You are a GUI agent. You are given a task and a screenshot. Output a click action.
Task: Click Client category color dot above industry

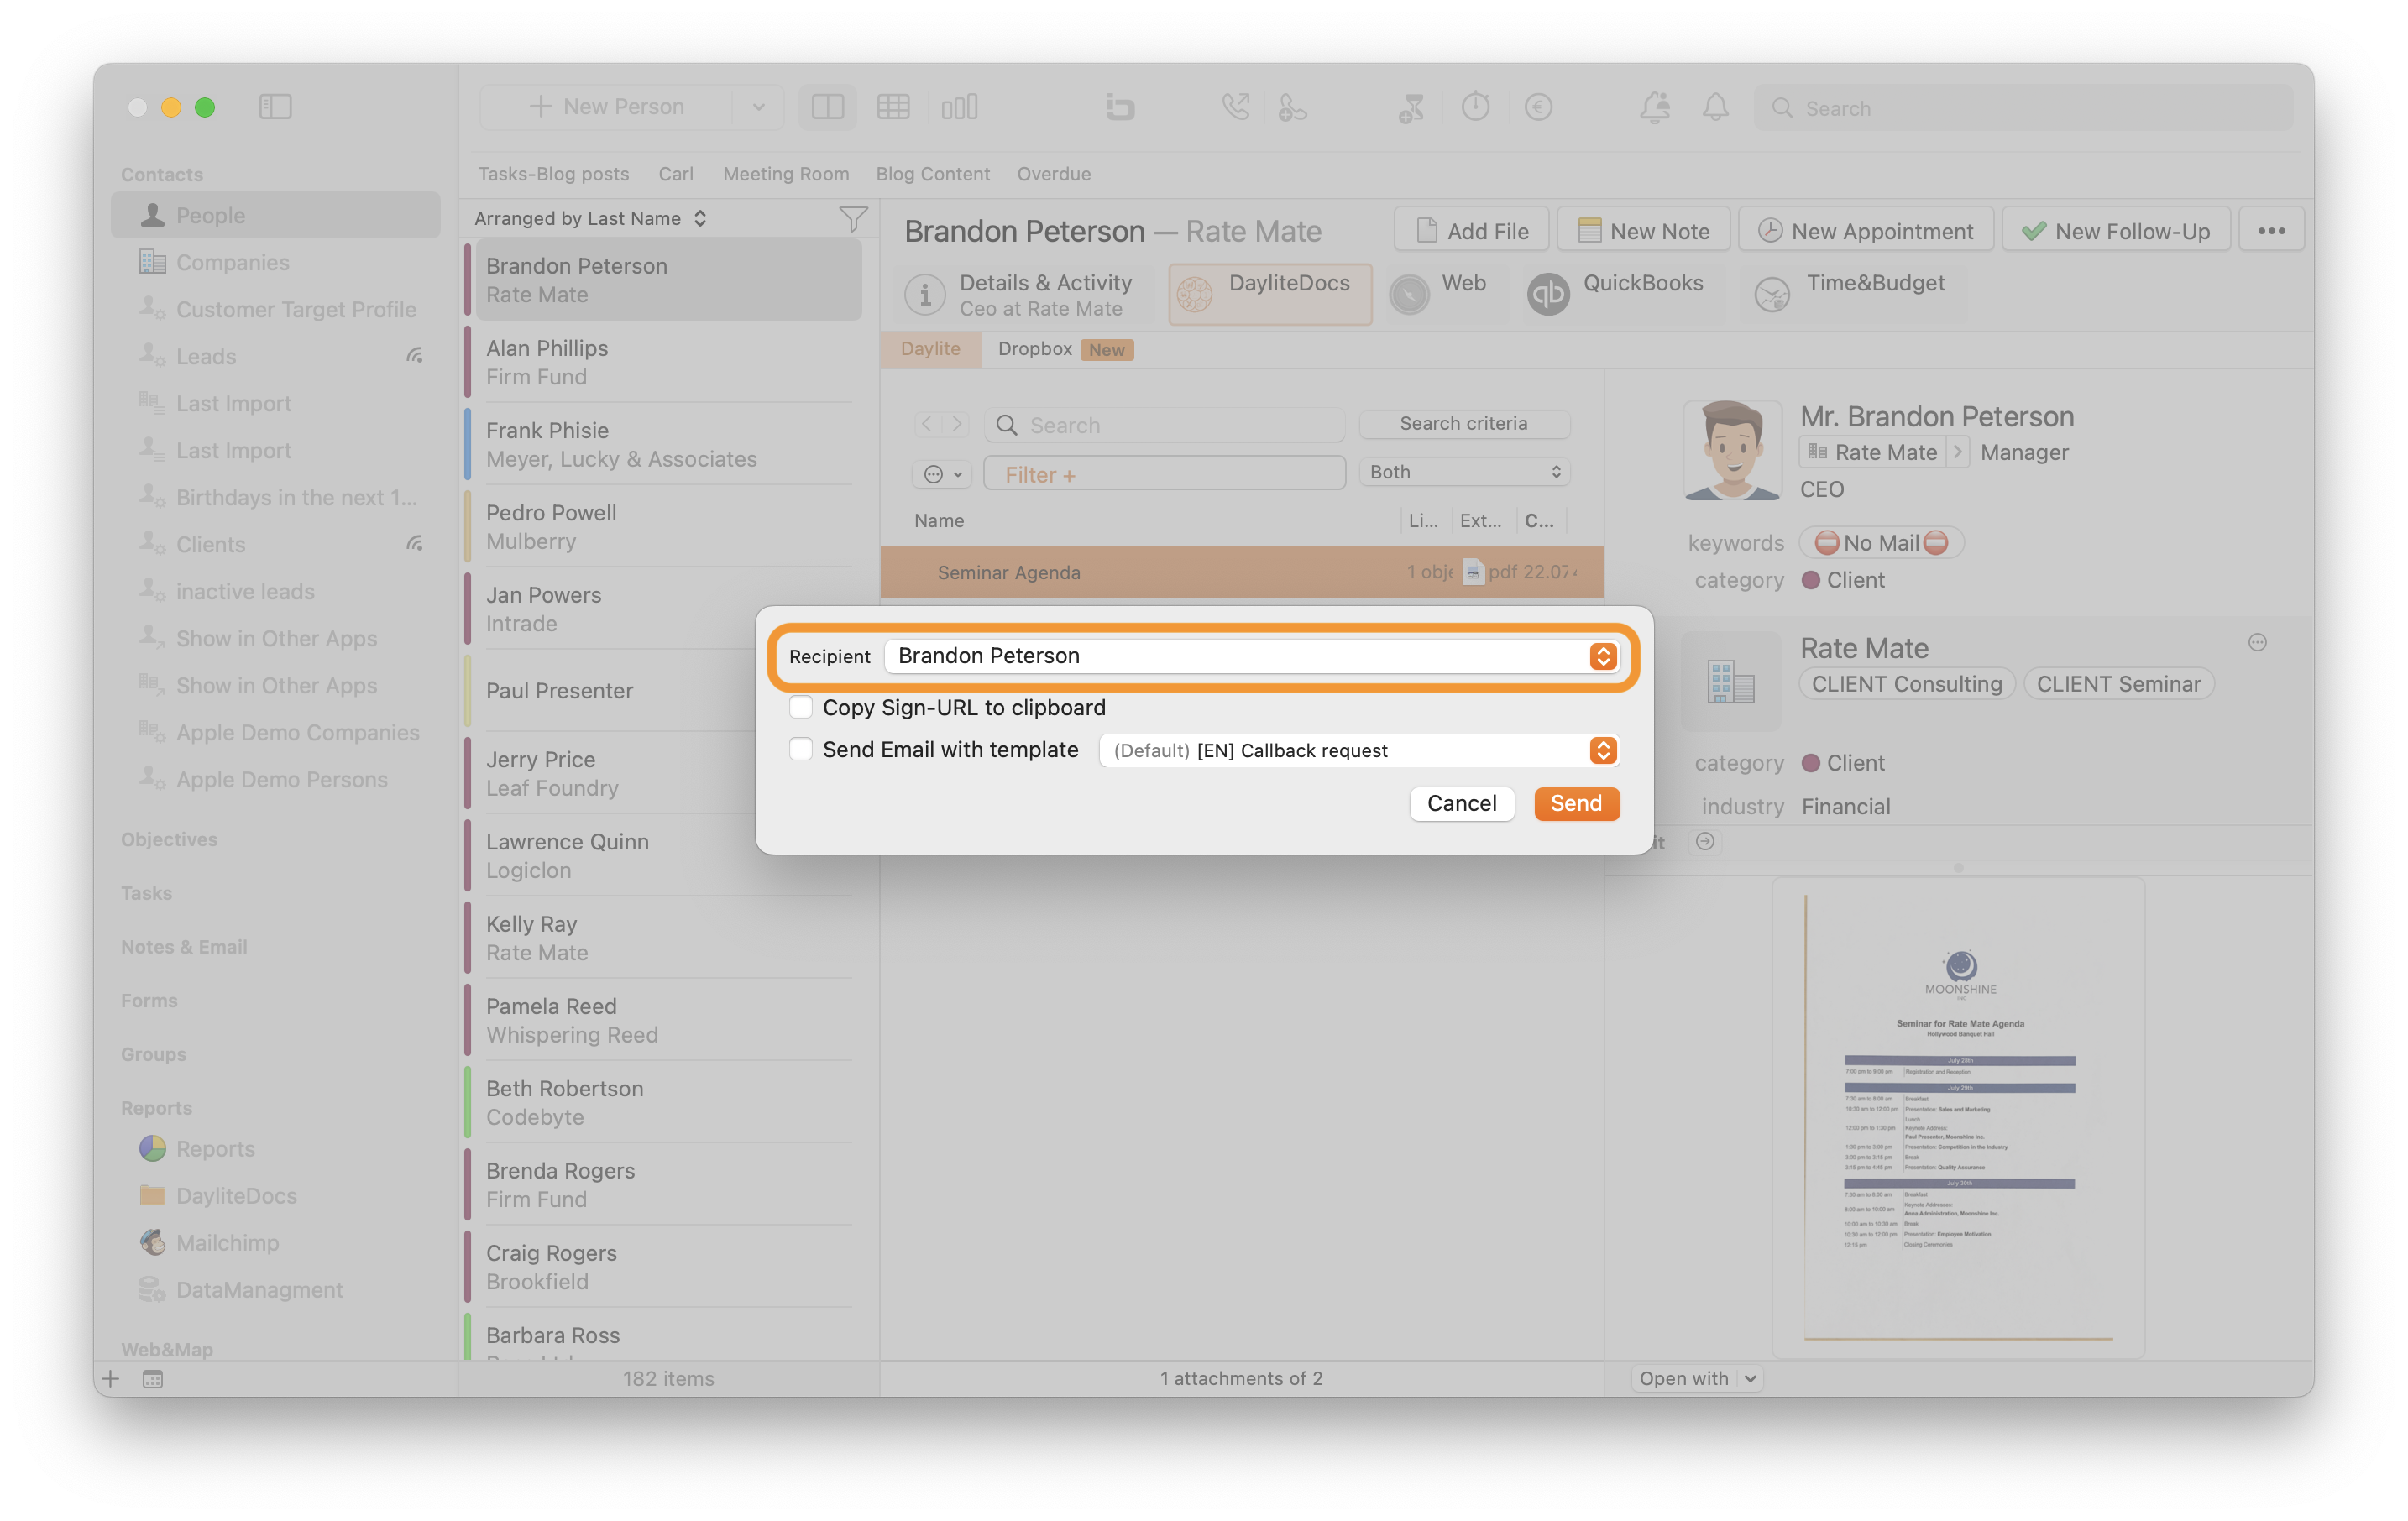1810,763
